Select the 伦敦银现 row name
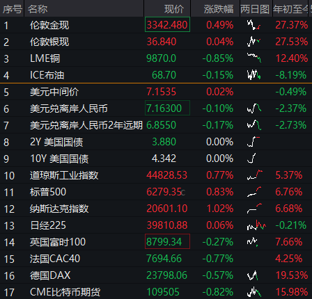Viewport: 312px width, 299px height. (x=49, y=42)
